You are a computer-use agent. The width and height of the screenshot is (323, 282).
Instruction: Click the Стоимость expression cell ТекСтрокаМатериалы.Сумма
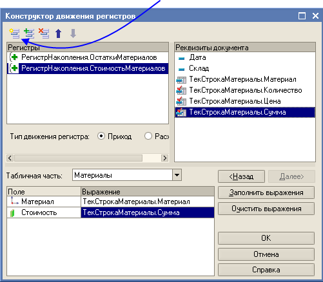coord(148,212)
